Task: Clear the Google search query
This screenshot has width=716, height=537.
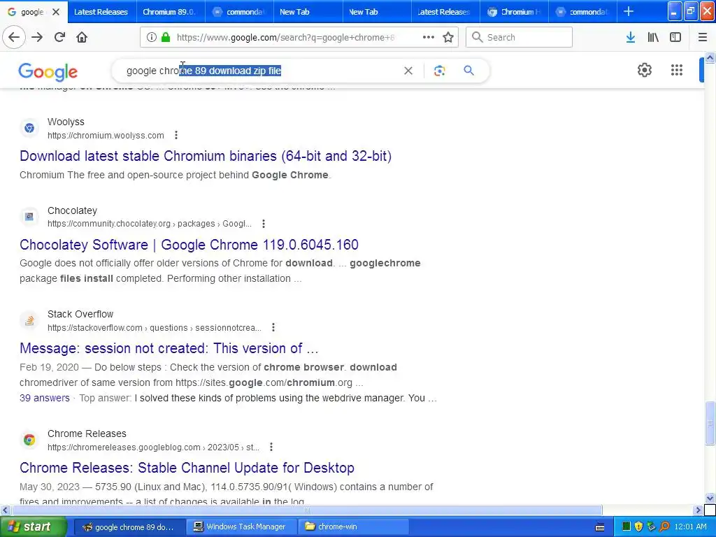Action: (x=408, y=71)
